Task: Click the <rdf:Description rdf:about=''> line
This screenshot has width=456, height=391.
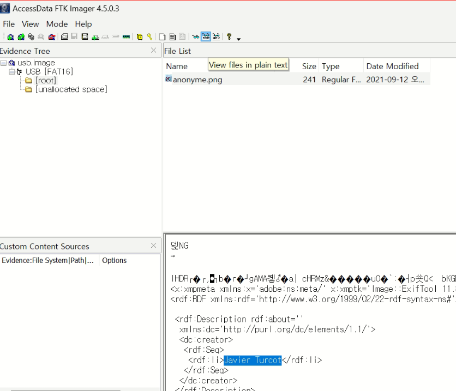Action: (239, 319)
